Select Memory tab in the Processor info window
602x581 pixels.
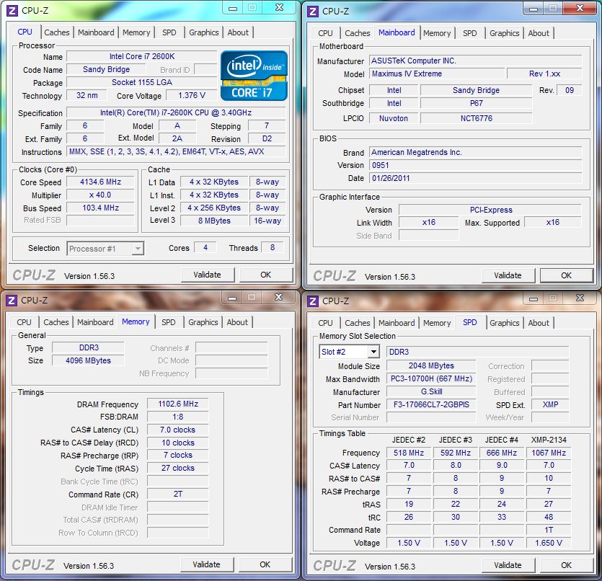point(136,32)
